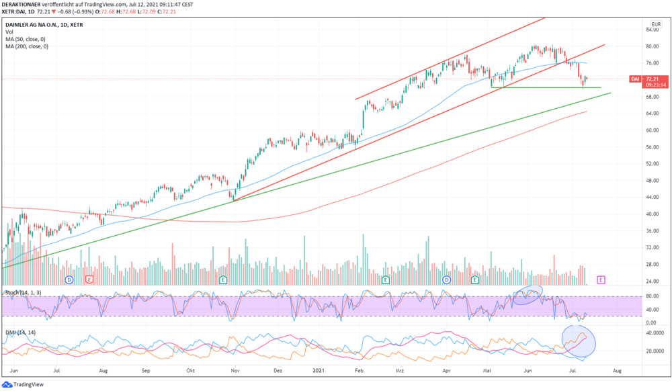Click the 2021 time axis label

tap(319, 370)
